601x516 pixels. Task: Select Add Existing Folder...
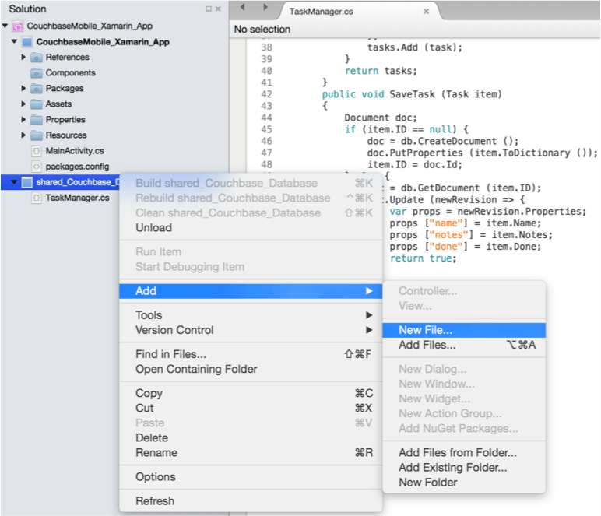(464, 467)
